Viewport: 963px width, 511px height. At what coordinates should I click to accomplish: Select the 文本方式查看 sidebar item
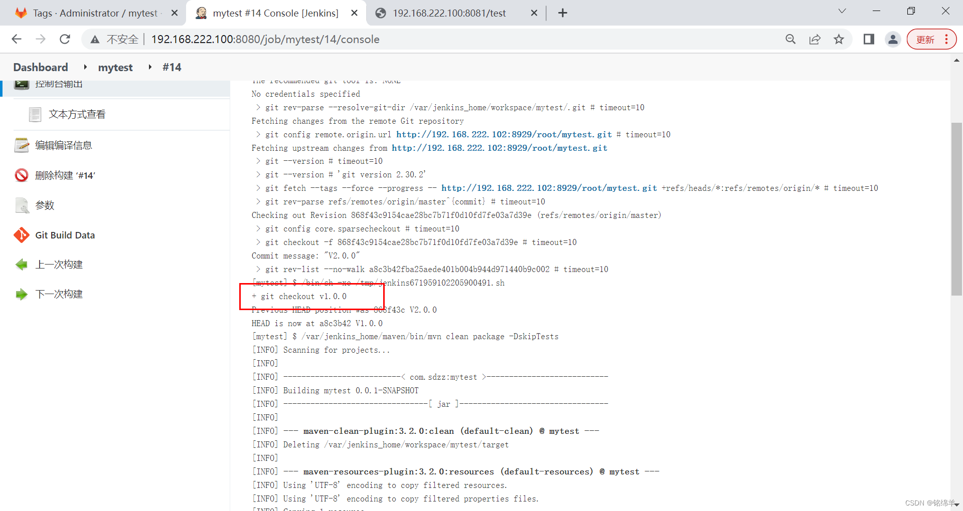[x=77, y=115]
